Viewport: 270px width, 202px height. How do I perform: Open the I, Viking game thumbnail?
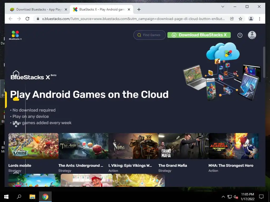click(x=133, y=146)
